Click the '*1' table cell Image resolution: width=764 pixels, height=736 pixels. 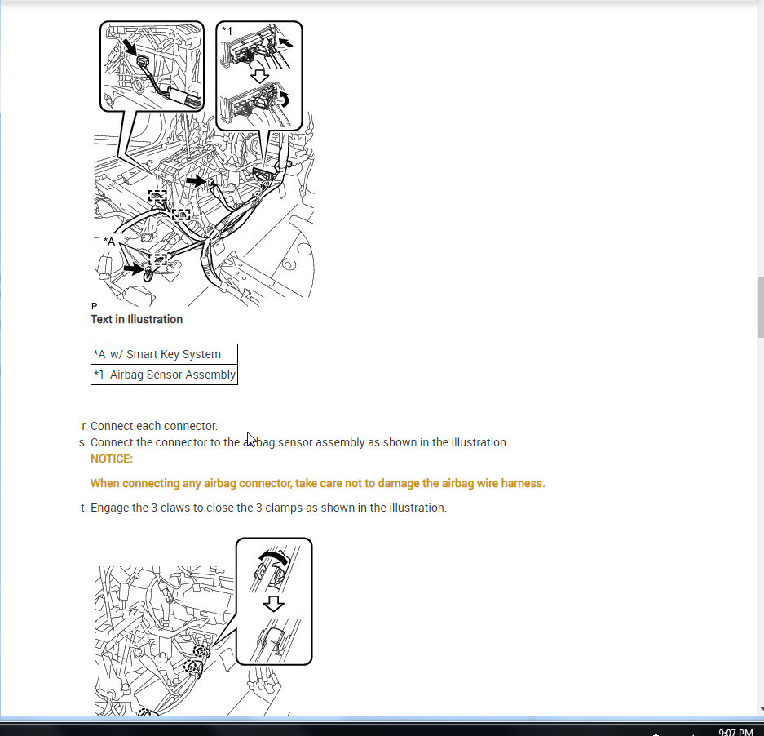(99, 375)
